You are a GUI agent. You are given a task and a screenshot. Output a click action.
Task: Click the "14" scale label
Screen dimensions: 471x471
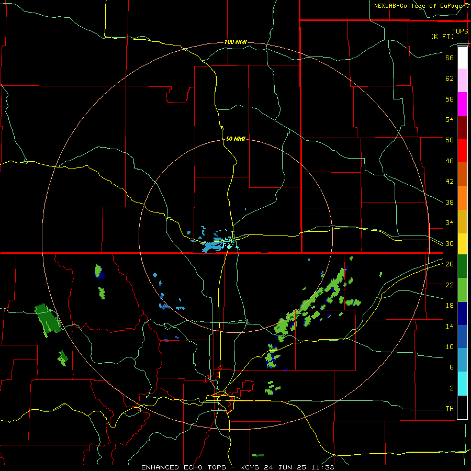pyautogui.click(x=450, y=326)
